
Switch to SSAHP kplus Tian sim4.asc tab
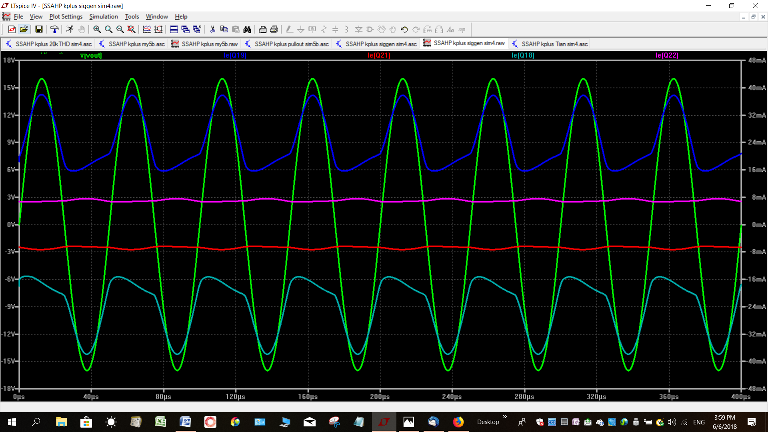coord(550,44)
